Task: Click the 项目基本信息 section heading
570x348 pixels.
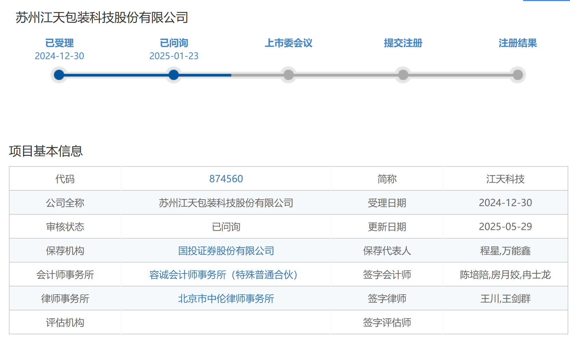Action: 46,151
